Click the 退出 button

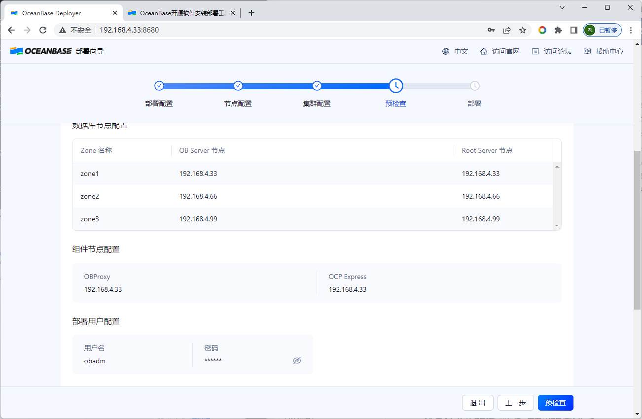[478, 403]
